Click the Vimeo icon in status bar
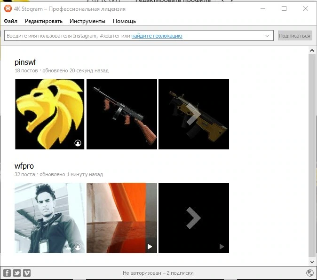This screenshot has height=280, width=317. point(27,273)
